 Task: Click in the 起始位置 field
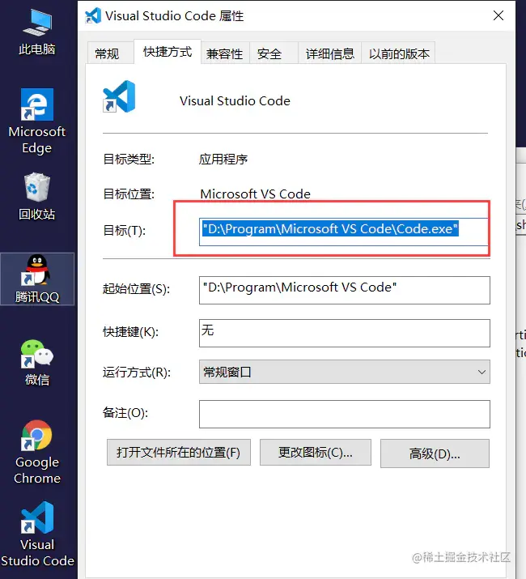pyautogui.click(x=345, y=290)
